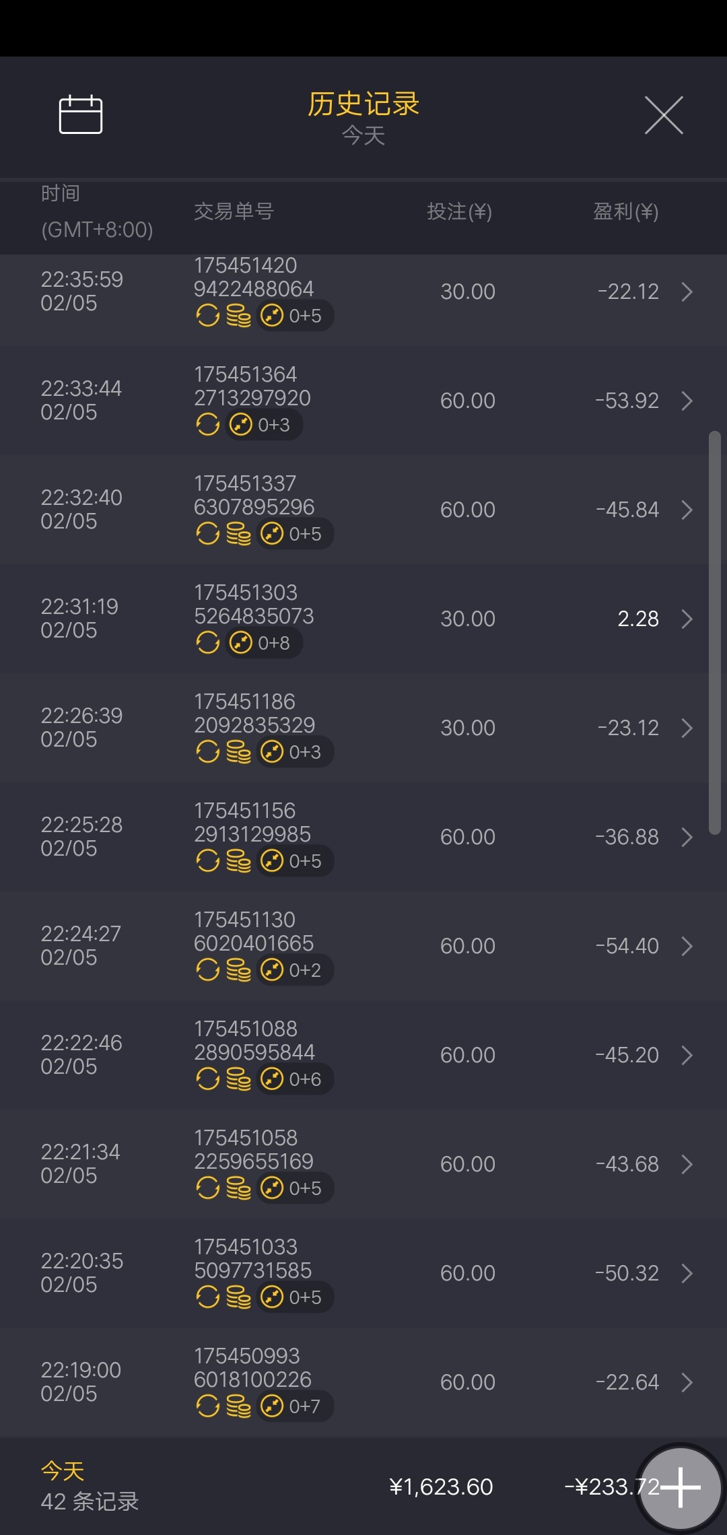Click the 盈利(¥) column header

pos(625,211)
